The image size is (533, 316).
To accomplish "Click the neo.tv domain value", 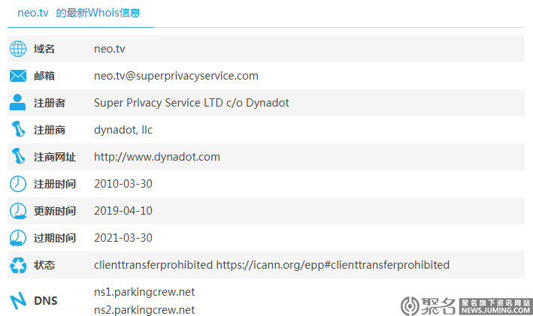I will coord(110,49).
